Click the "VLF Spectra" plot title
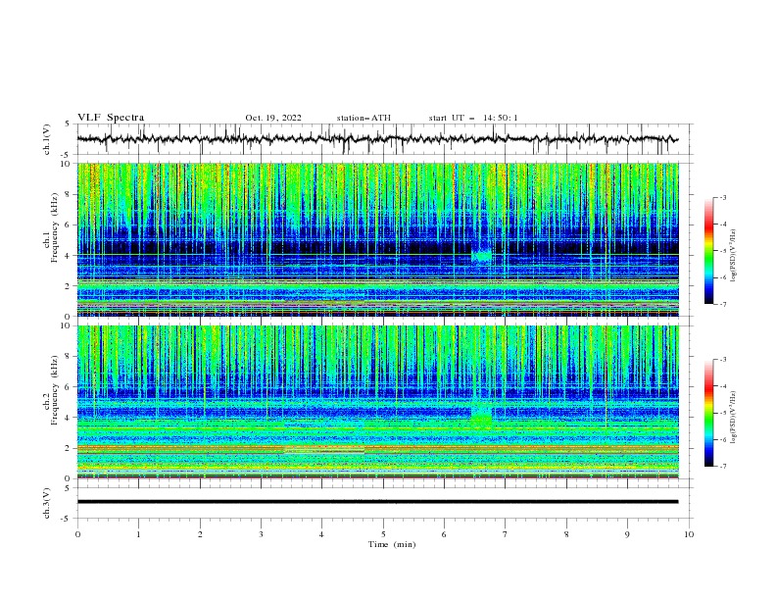Screen dimensions: 776x600 [111, 118]
